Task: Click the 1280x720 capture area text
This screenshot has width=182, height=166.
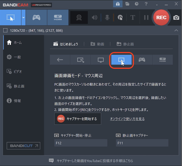Action: pyautogui.click(x=36, y=31)
